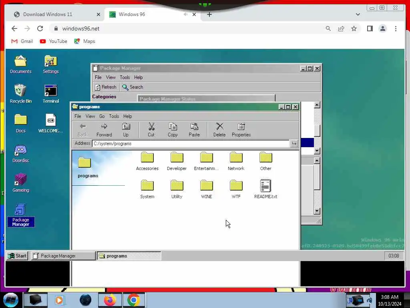
Task: Go back in the browser
Action: pyautogui.click(x=14, y=28)
